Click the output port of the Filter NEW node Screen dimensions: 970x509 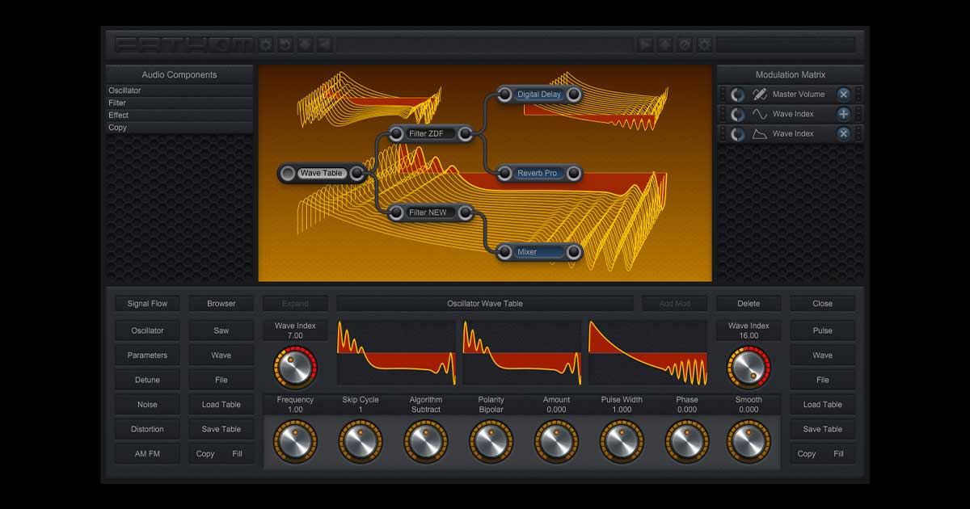[x=465, y=212]
